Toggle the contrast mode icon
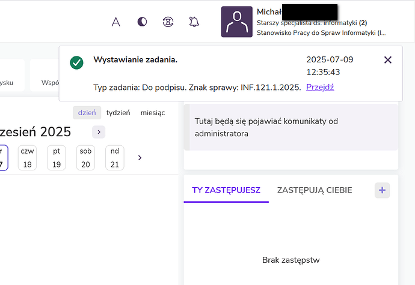Screen dimensions: 415x285 tap(142, 22)
